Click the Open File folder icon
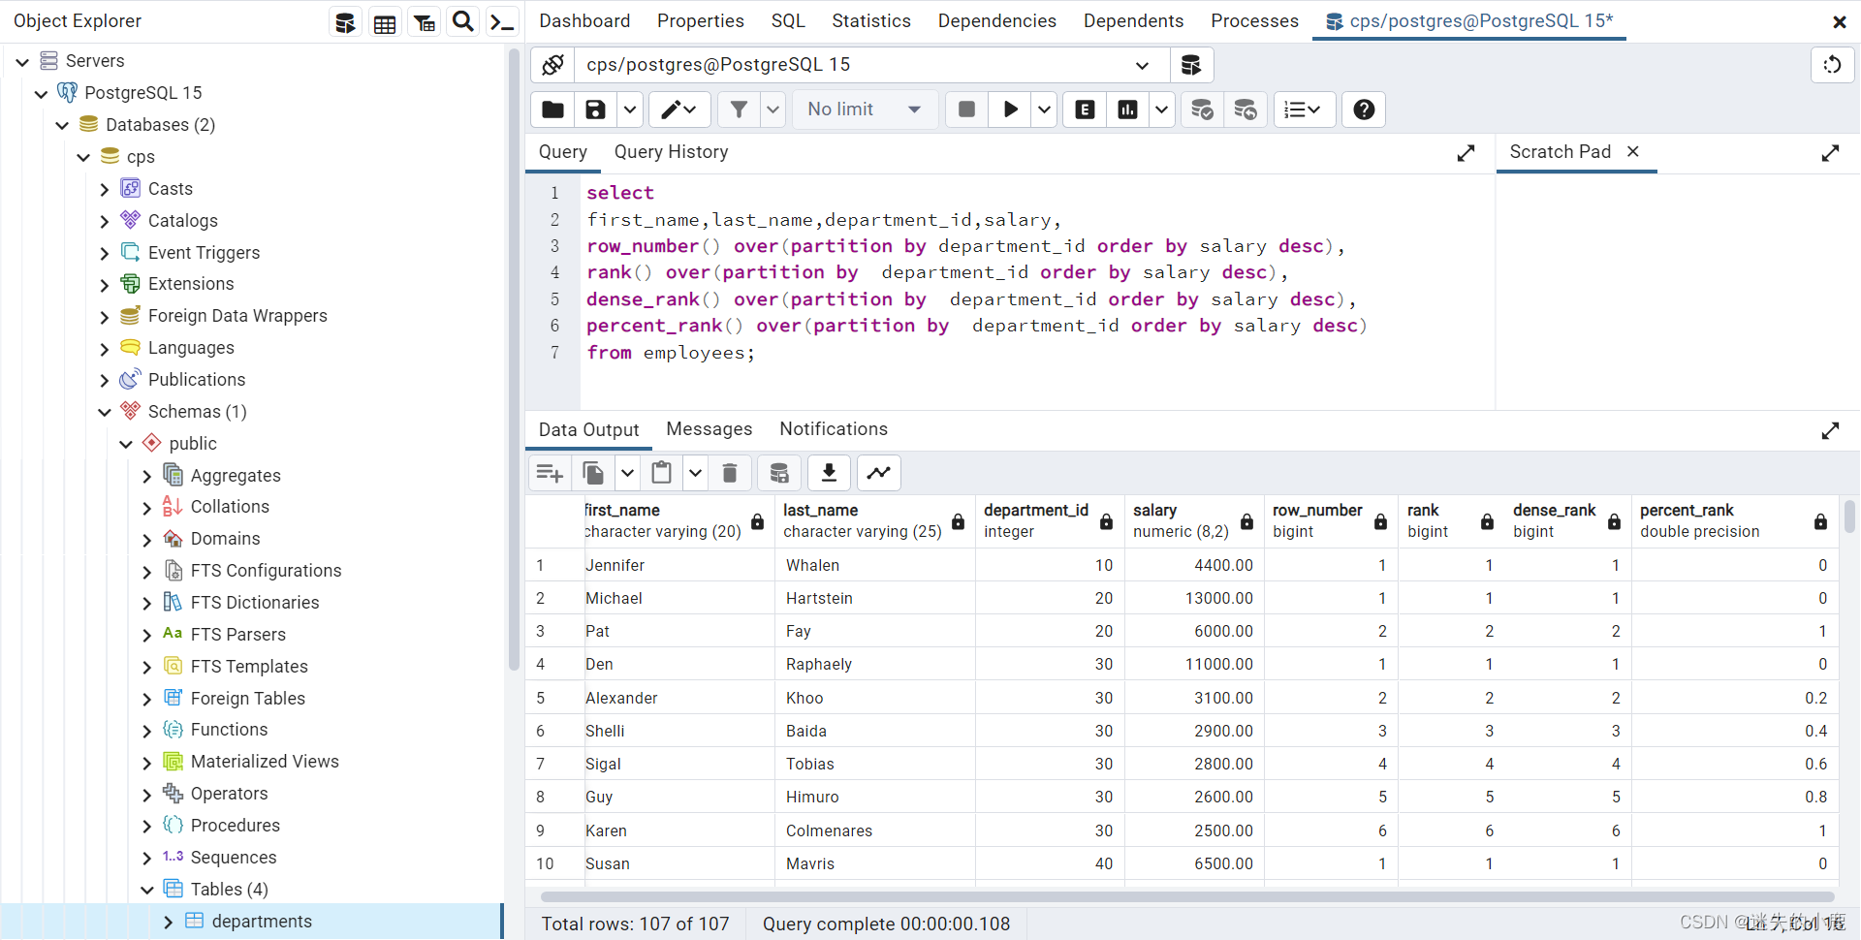1861x940 pixels. click(x=552, y=110)
